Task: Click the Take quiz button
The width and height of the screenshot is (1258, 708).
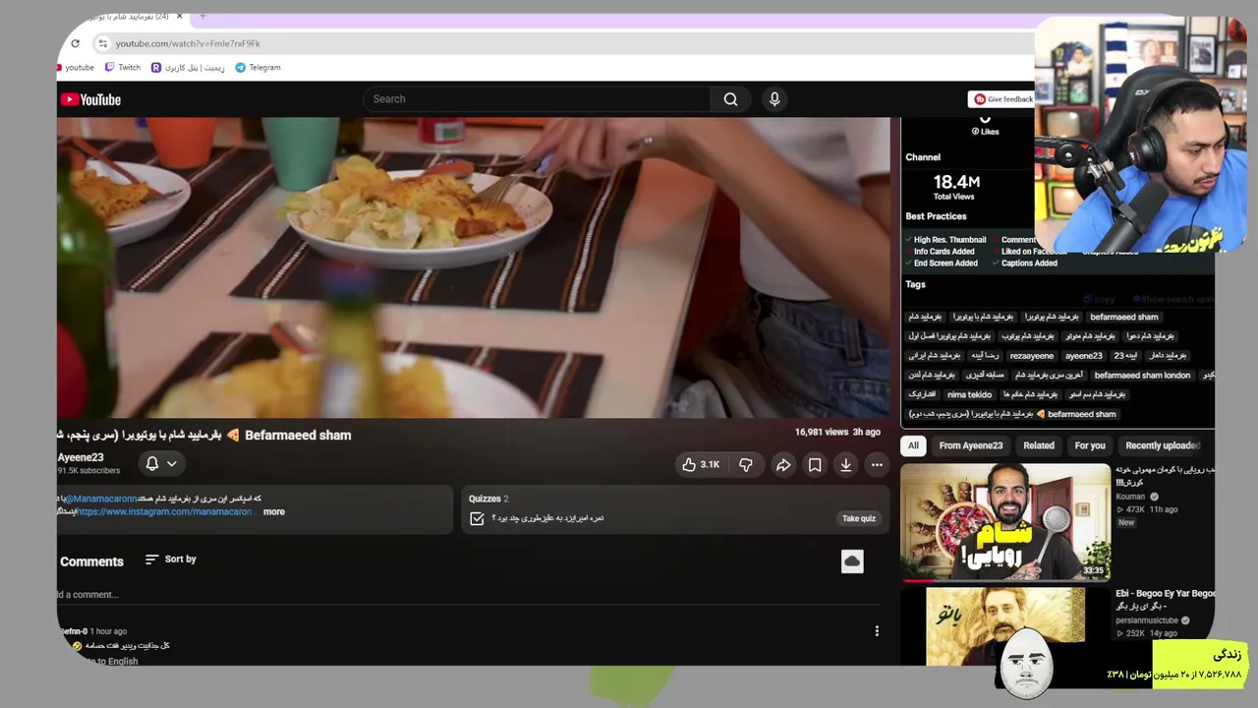Action: (858, 518)
